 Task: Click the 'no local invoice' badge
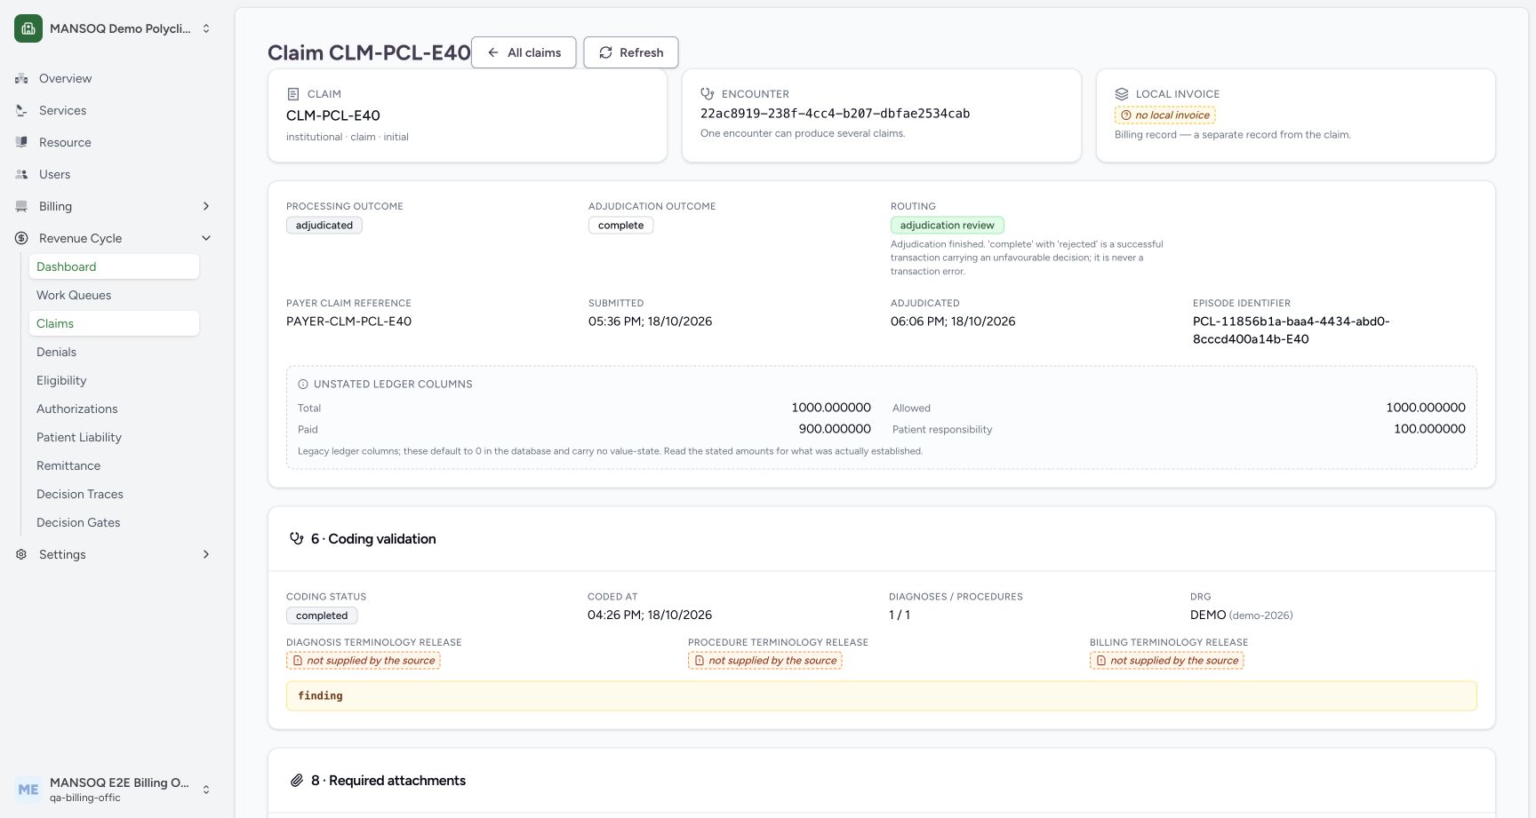tap(1165, 115)
